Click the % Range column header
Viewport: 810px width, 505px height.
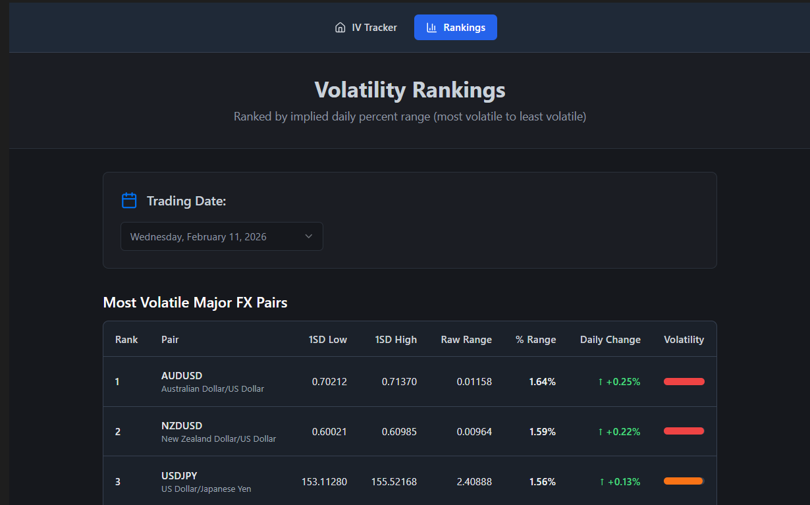(x=535, y=339)
